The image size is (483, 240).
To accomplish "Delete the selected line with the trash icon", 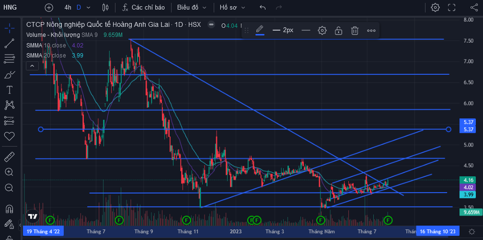I will coord(355,30).
